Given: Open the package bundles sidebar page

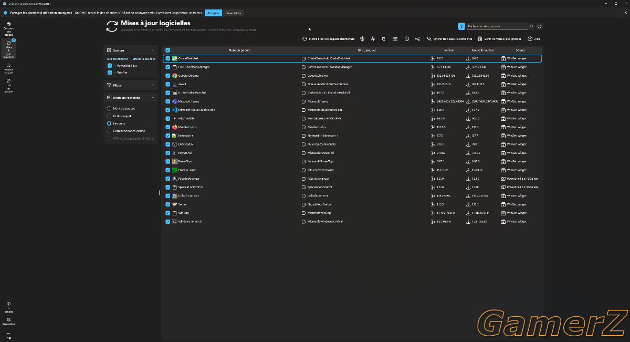Looking at the screenshot, I should pyautogui.click(x=8, y=86).
